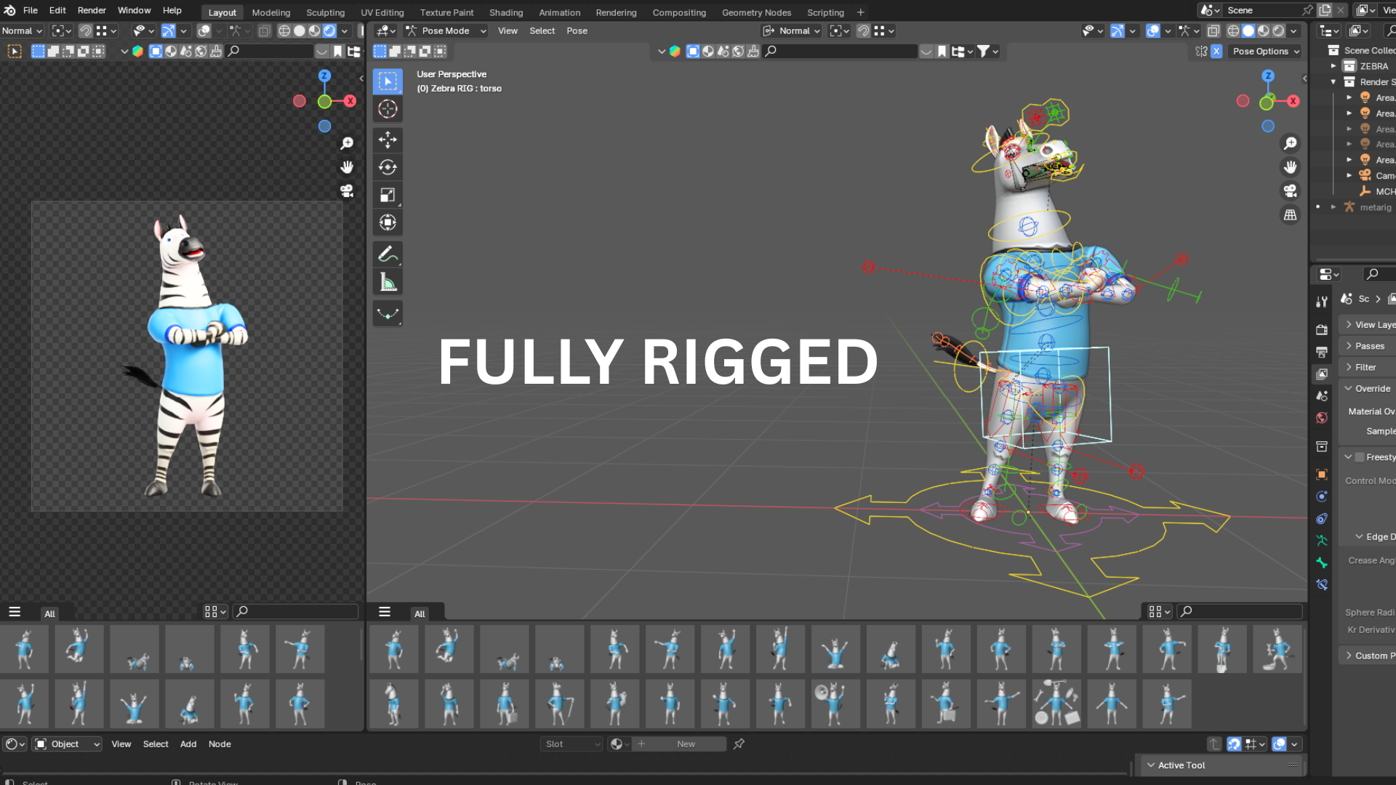Expand the Passes panel

1369,346
